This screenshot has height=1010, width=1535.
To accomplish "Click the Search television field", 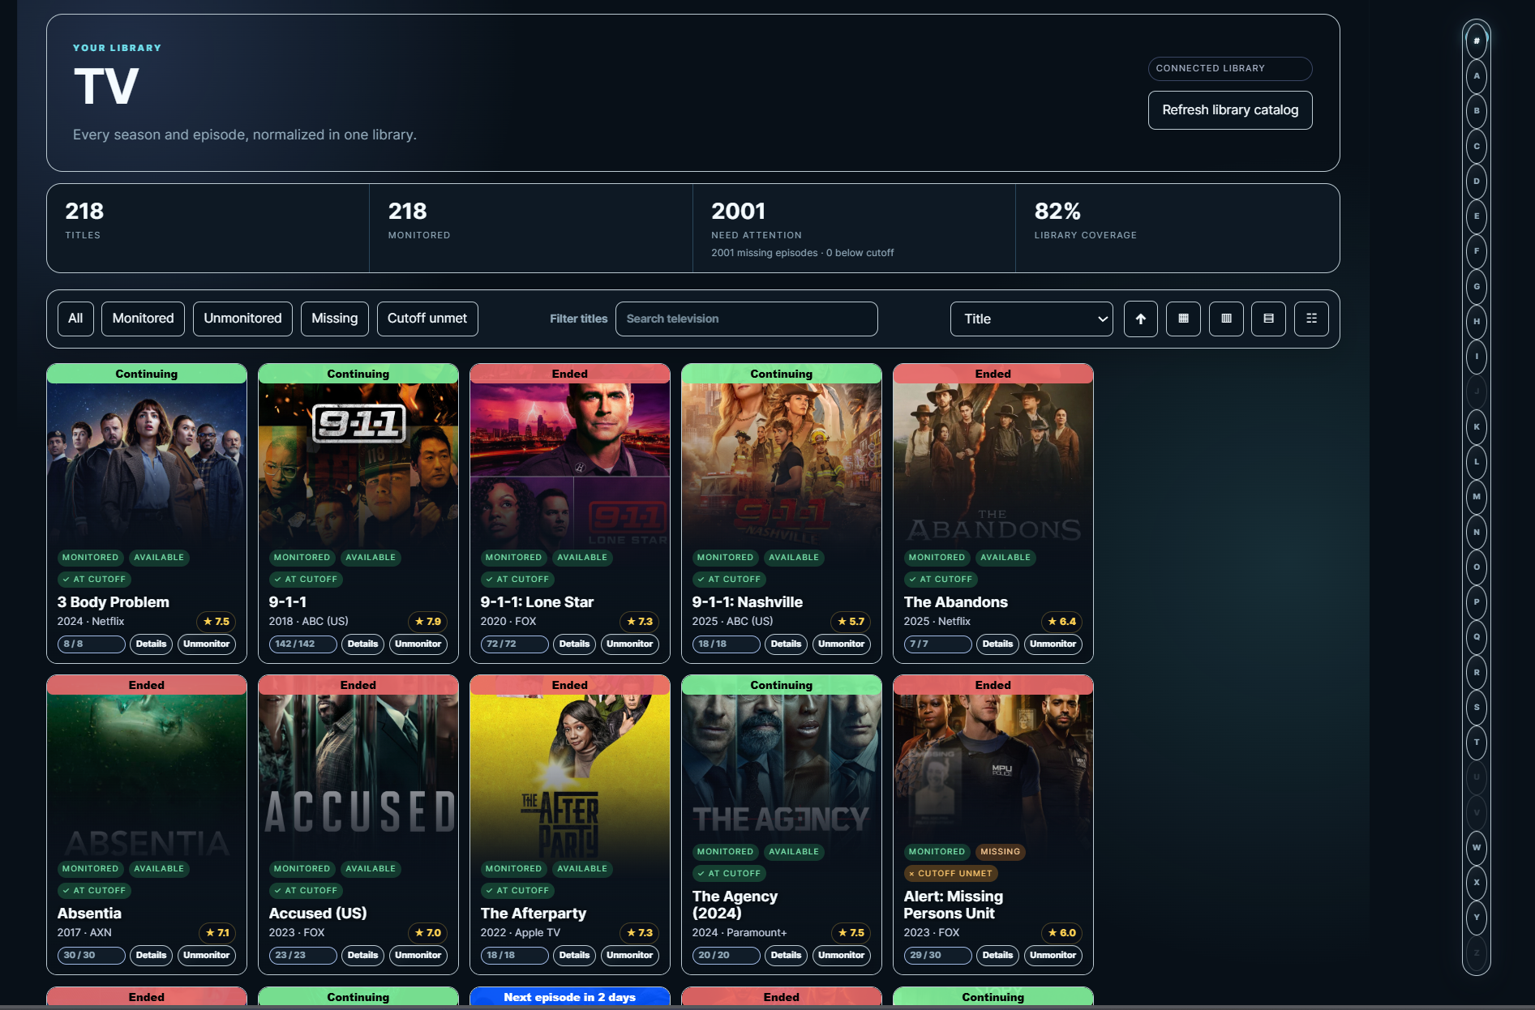I will (x=746, y=319).
